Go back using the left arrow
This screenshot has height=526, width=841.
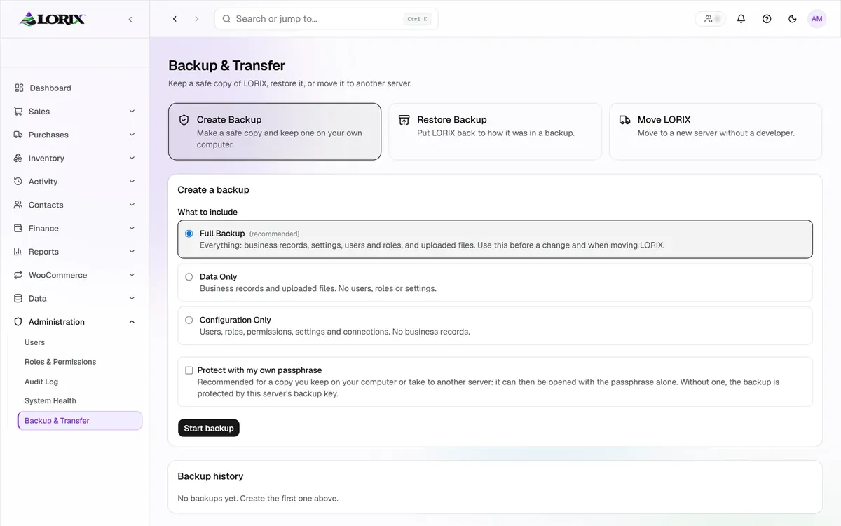click(x=175, y=19)
